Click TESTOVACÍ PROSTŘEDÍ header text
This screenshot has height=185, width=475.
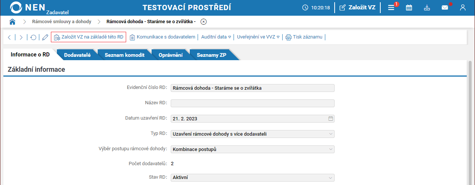pyautogui.click(x=187, y=7)
